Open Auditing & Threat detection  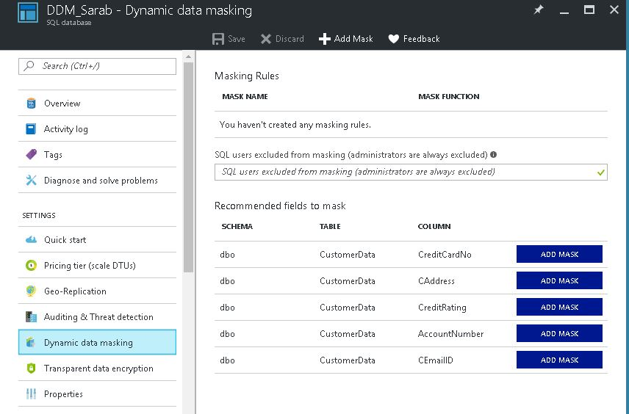click(x=97, y=316)
